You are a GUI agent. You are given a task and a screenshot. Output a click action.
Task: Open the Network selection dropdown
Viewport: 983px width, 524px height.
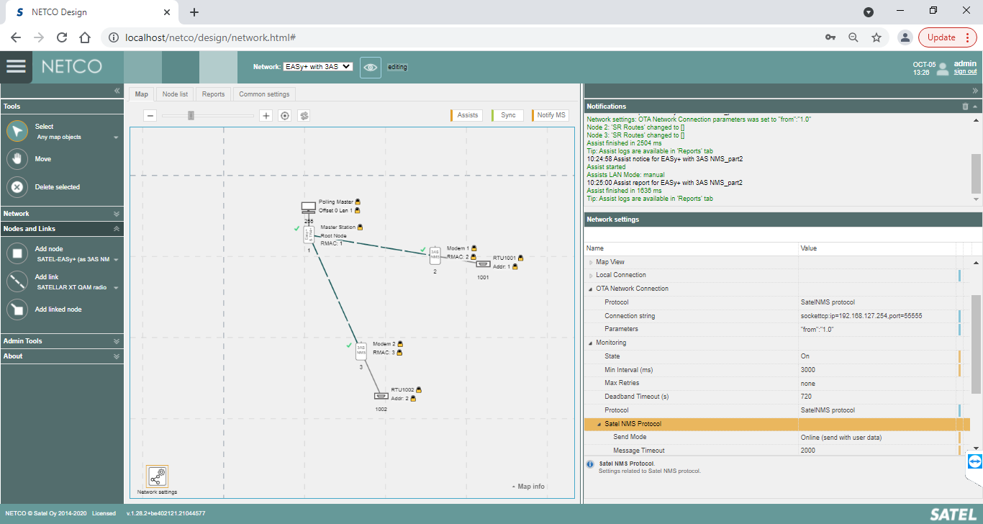click(317, 66)
